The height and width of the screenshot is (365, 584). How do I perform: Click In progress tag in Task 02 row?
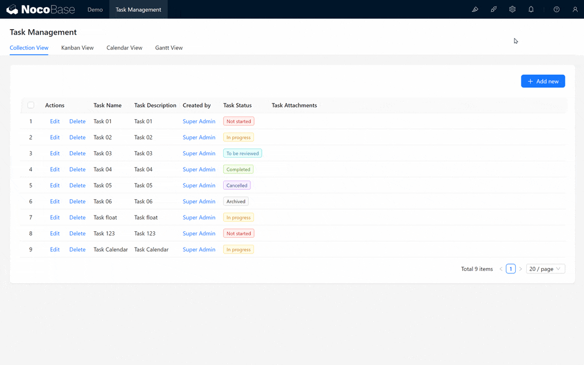point(238,137)
